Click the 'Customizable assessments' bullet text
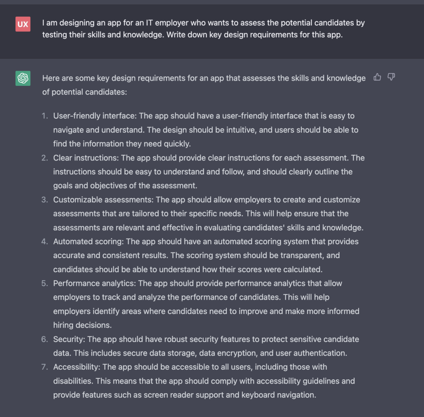The height and width of the screenshot is (417, 424). [206, 213]
